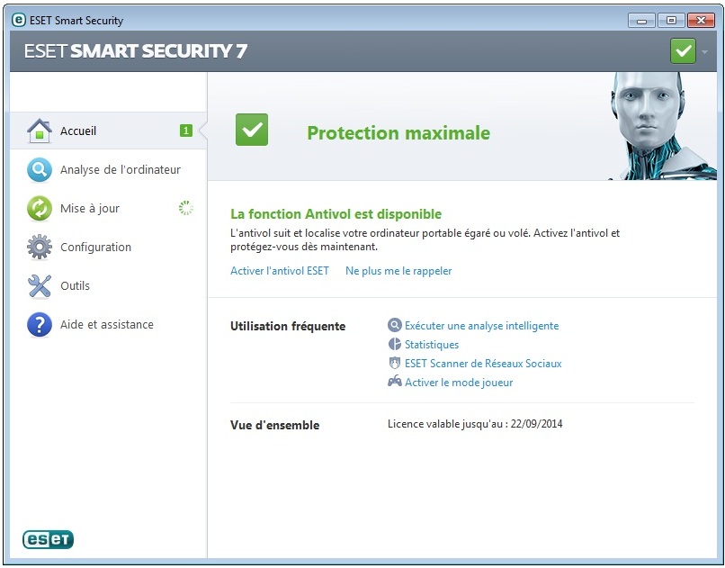Expand the dropdown arrow beside header checkmark

coord(704,52)
